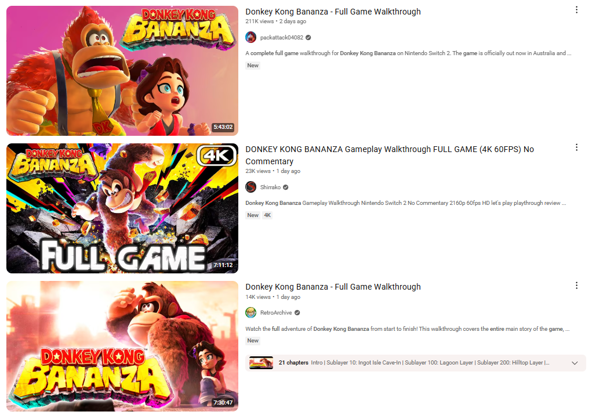Click Shirrako channel avatar icon
This screenshot has height=415, width=592.
250,187
